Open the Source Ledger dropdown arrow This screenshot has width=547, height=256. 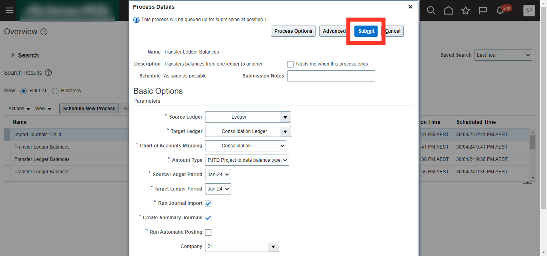pyautogui.click(x=285, y=117)
